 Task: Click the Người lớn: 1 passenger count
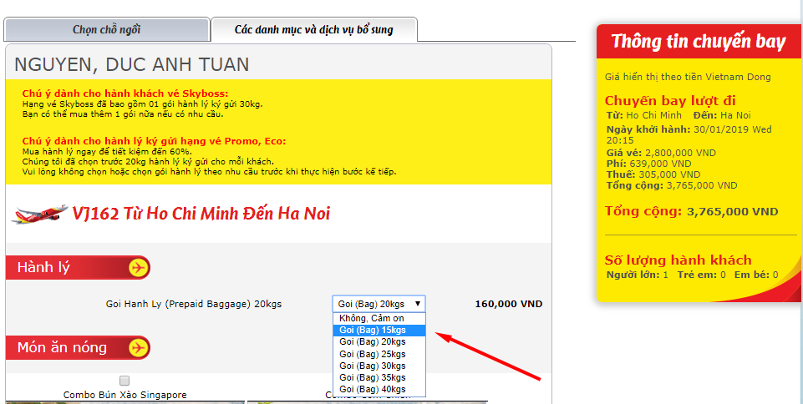point(638,275)
